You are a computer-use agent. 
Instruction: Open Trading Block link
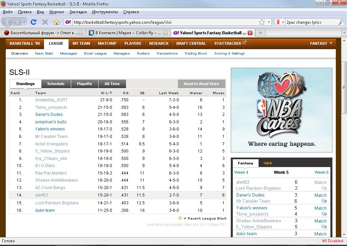click(x=196, y=53)
